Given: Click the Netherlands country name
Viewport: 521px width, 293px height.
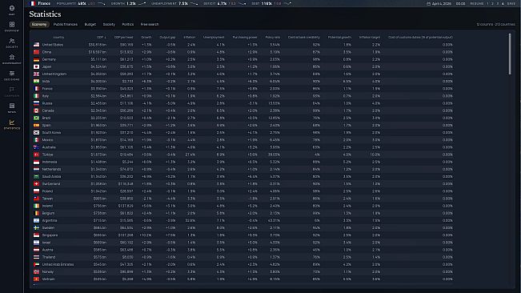Looking at the screenshot, I should pos(51,169).
